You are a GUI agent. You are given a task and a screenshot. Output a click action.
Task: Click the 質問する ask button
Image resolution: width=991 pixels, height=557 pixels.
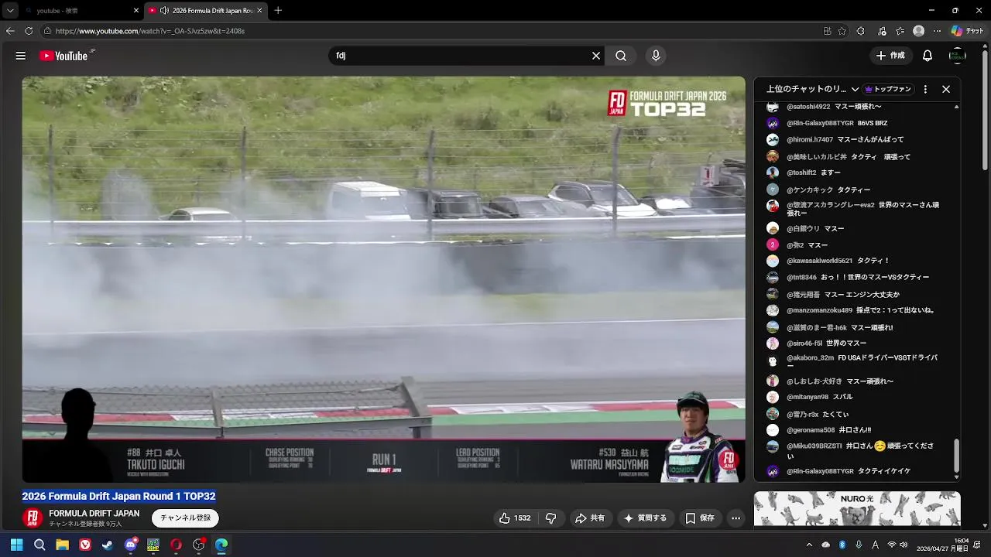click(x=646, y=518)
